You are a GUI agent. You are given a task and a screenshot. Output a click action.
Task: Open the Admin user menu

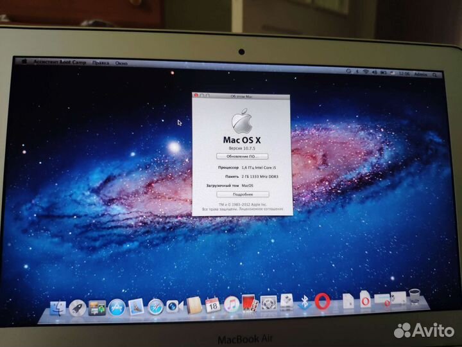420,74
